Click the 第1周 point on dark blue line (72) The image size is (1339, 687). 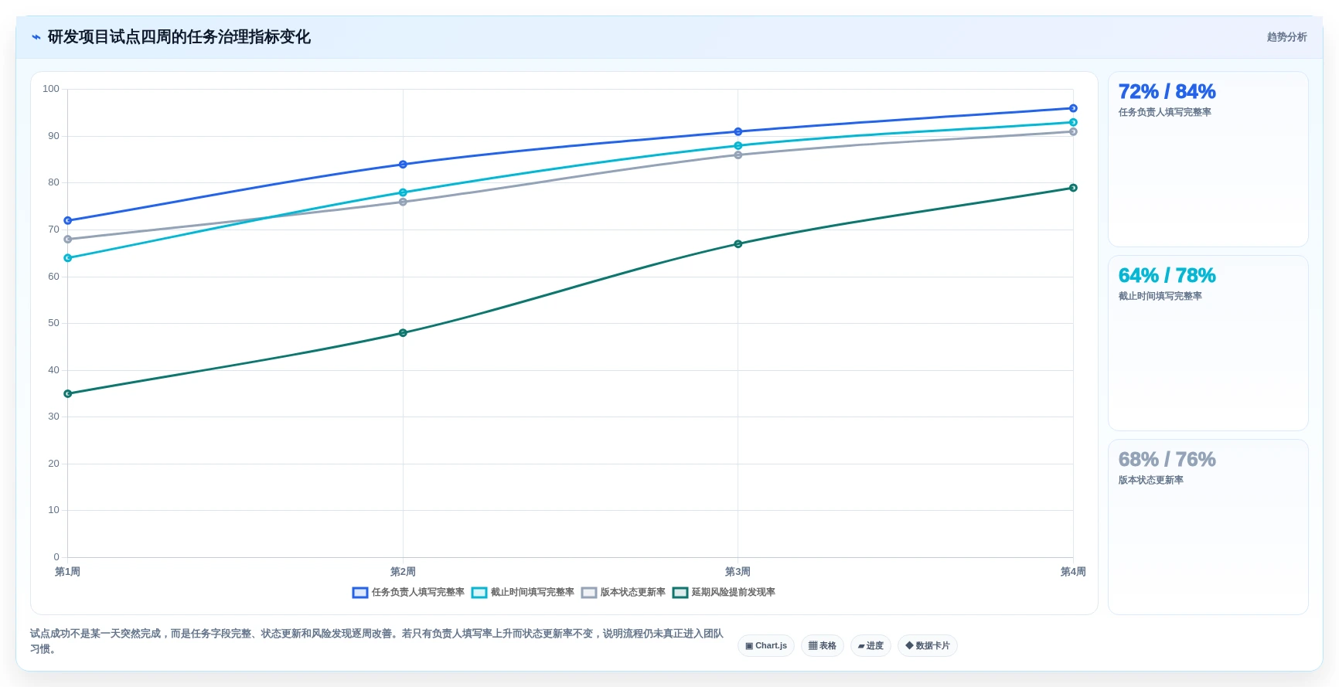[x=68, y=221]
